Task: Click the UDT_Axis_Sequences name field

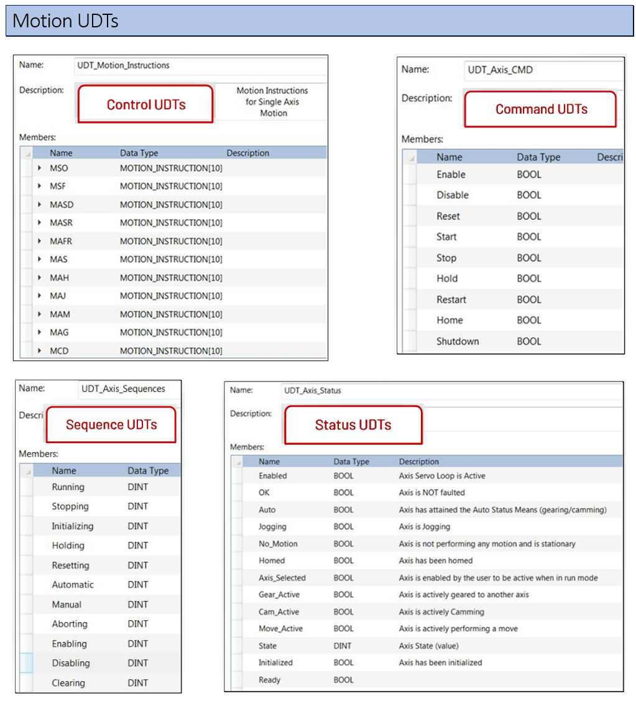Action: pyautogui.click(x=129, y=389)
